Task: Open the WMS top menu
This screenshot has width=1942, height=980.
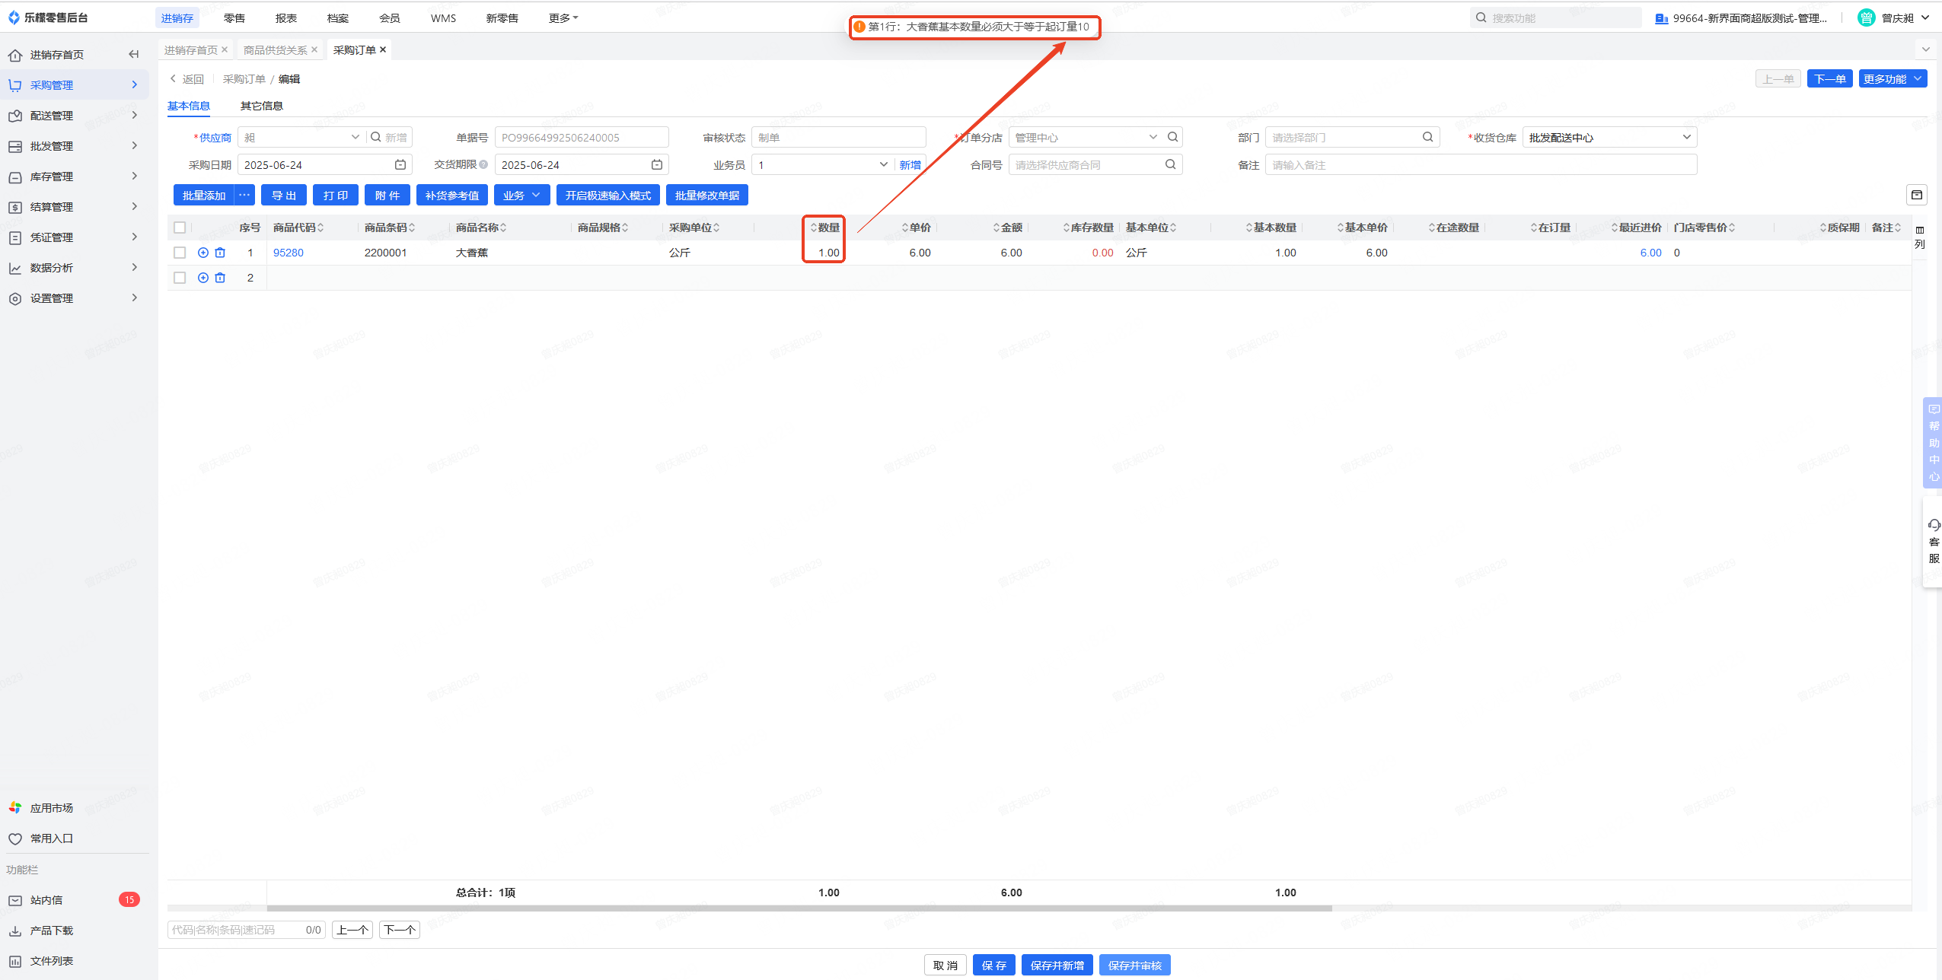Action: [x=443, y=17]
